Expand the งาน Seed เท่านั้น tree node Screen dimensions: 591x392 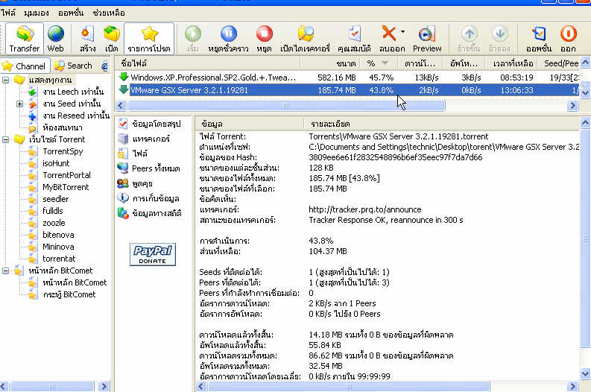click(x=19, y=104)
